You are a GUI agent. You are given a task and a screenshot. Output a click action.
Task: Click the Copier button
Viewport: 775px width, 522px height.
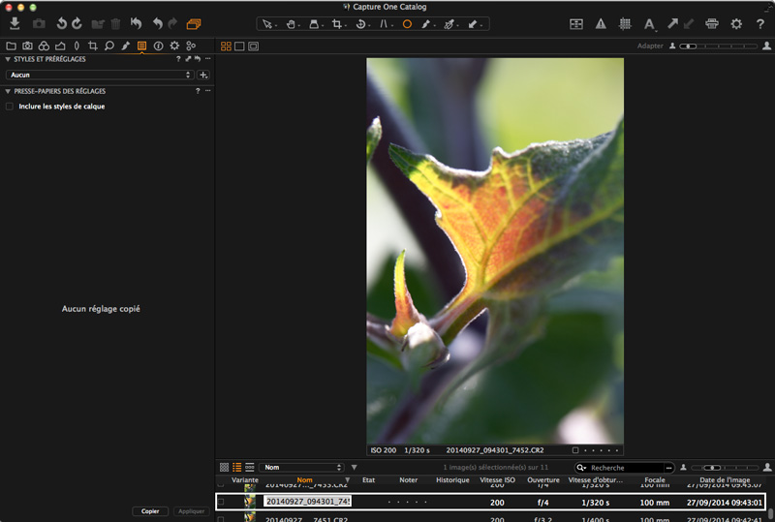click(150, 511)
